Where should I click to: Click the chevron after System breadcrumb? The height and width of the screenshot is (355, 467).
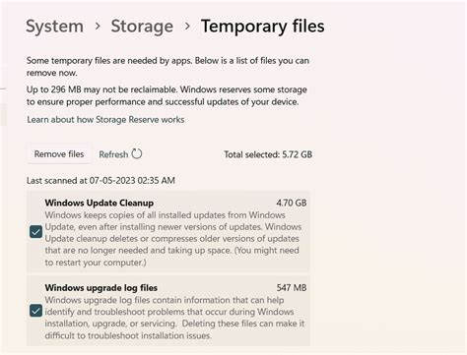(98, 26)
